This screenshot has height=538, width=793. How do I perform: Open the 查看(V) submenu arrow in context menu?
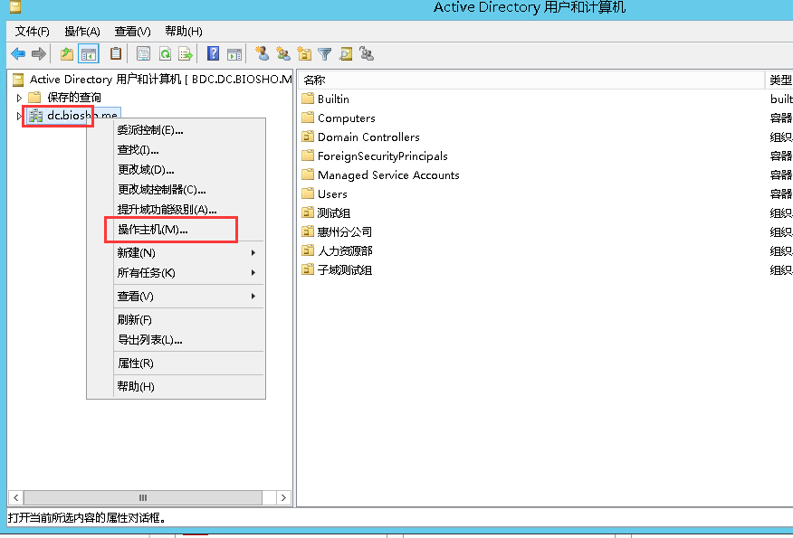tap(253, 296)
